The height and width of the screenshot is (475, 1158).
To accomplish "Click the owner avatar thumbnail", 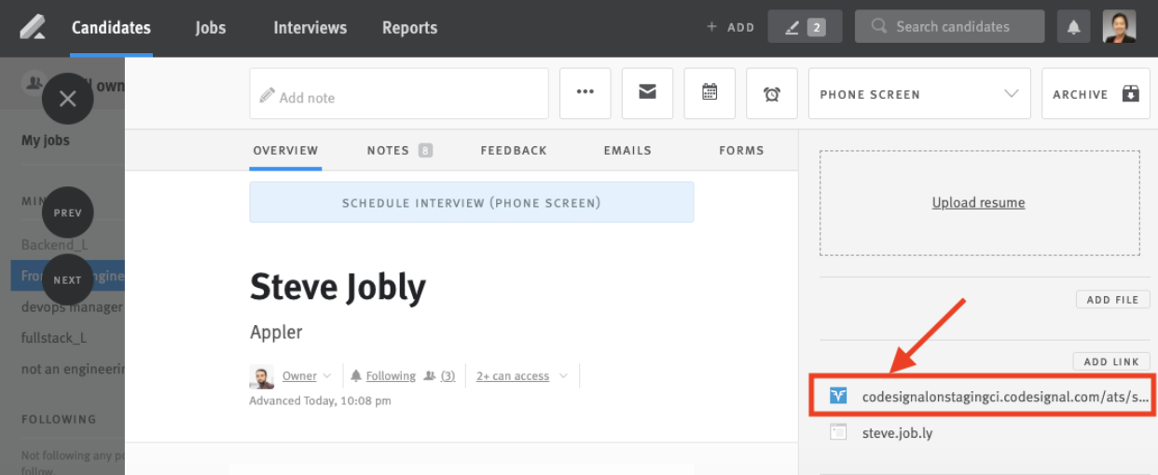I will [261, 376].
